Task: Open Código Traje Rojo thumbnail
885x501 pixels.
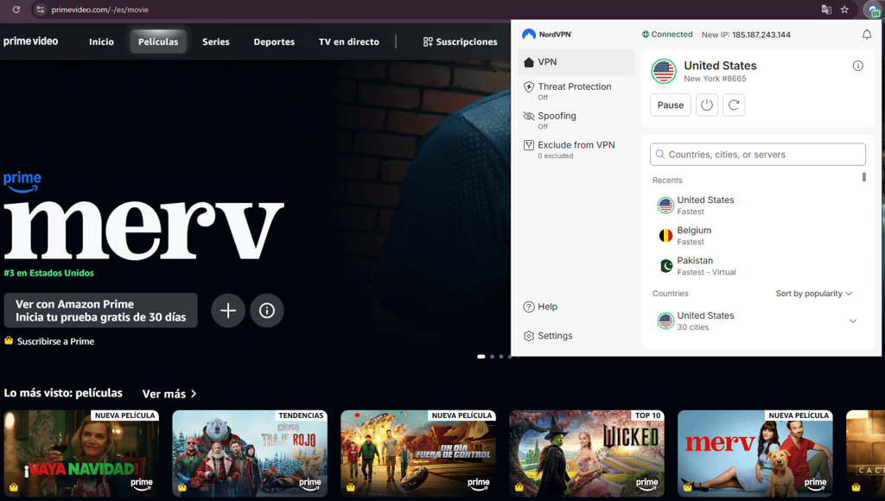Action: (x=250, y=453)
